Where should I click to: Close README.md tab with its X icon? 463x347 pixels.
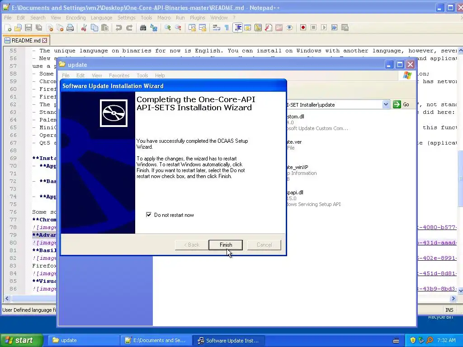tap(45, 40)
